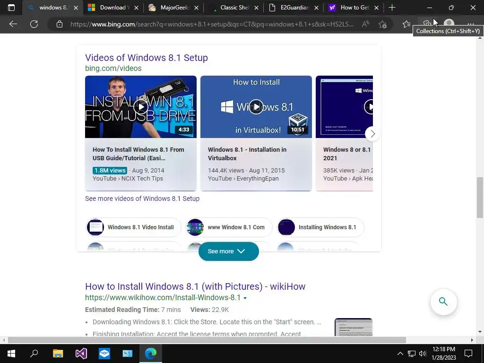Viewport: 484px width, 363px height.
Task: Launch Visual Studio from the taskbar
Action: 81,353
